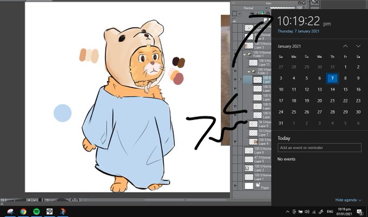Screen dimensions: 368x217
Task: Click the lock icon on Paper layer
Action: pyautogui.click(x=258, y=185)
